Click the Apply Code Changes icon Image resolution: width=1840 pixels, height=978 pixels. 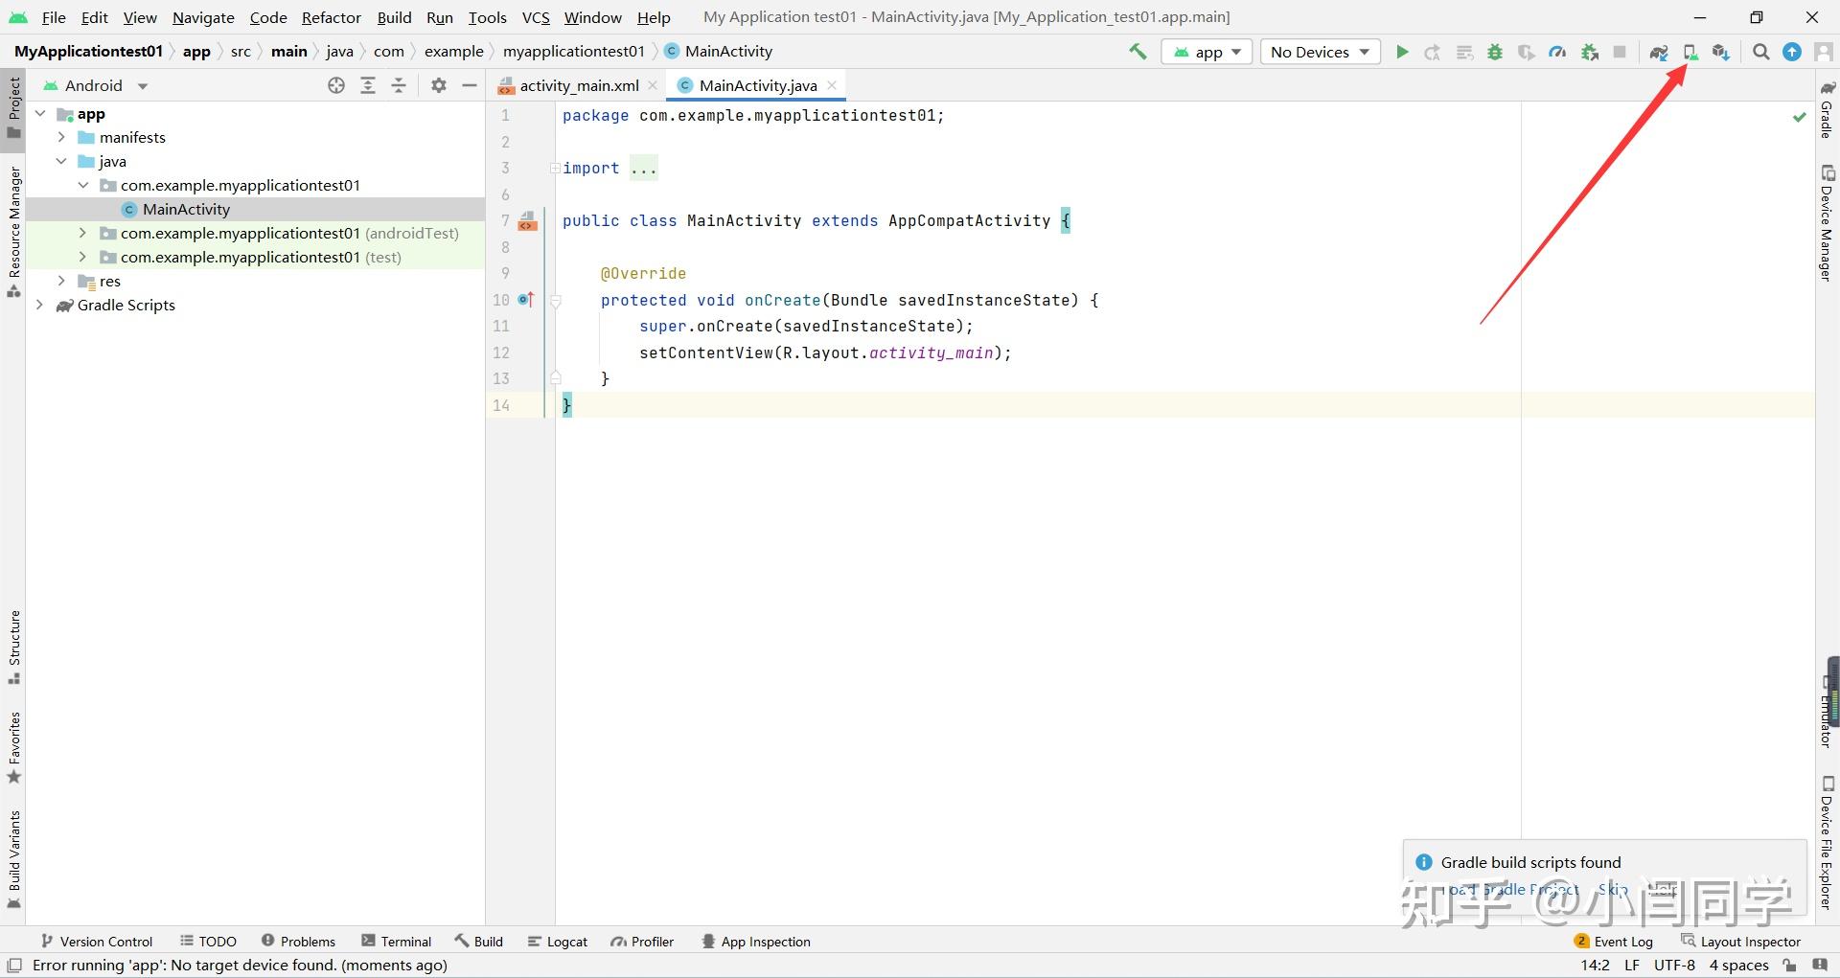point(1464,52)
